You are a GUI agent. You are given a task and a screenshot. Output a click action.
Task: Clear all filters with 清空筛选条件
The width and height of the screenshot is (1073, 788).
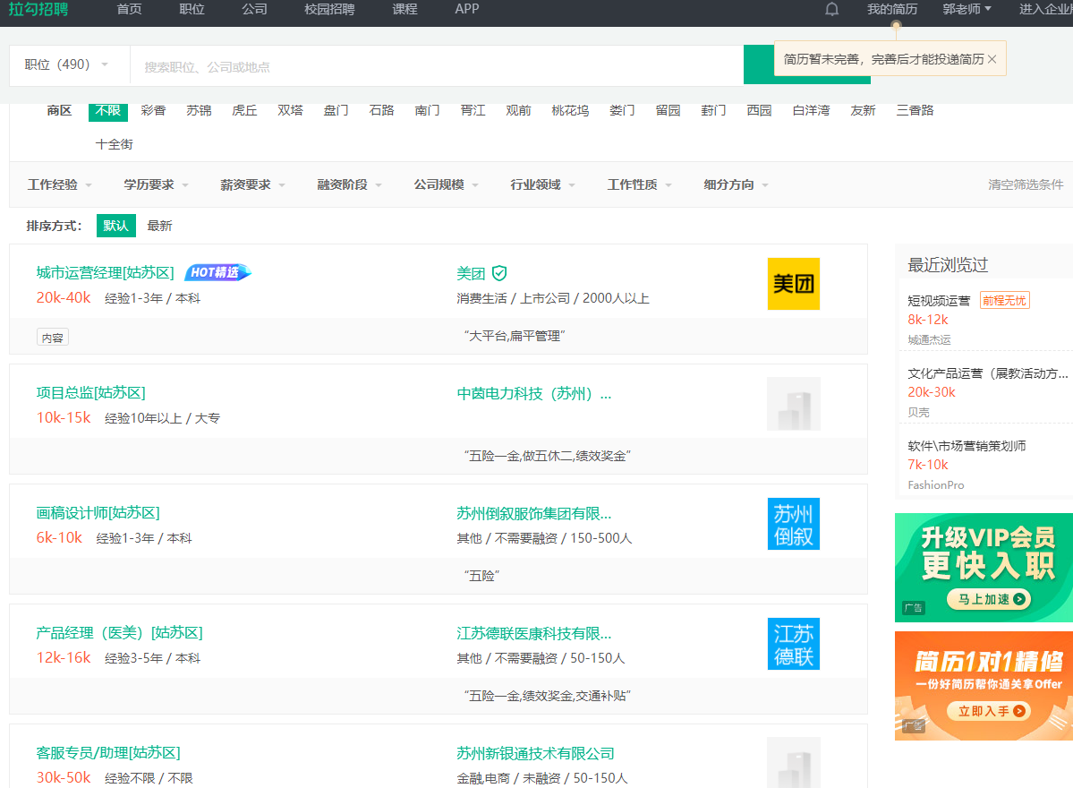tap(1026, 184)
